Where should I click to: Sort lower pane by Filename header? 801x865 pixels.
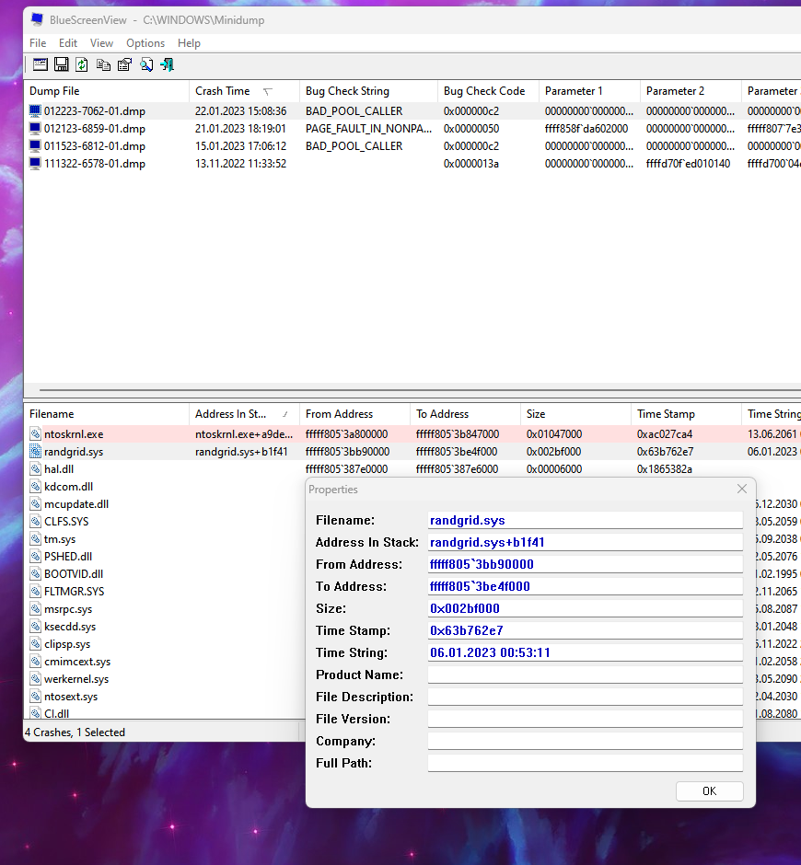pyautogui.click(x=106, y=414)
